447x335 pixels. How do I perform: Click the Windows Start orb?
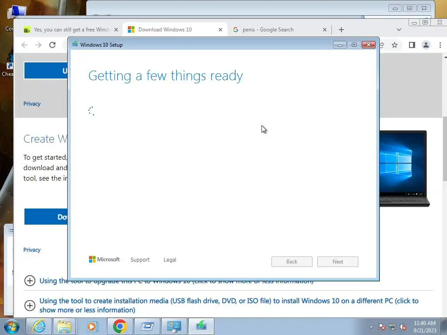point(11,326)
